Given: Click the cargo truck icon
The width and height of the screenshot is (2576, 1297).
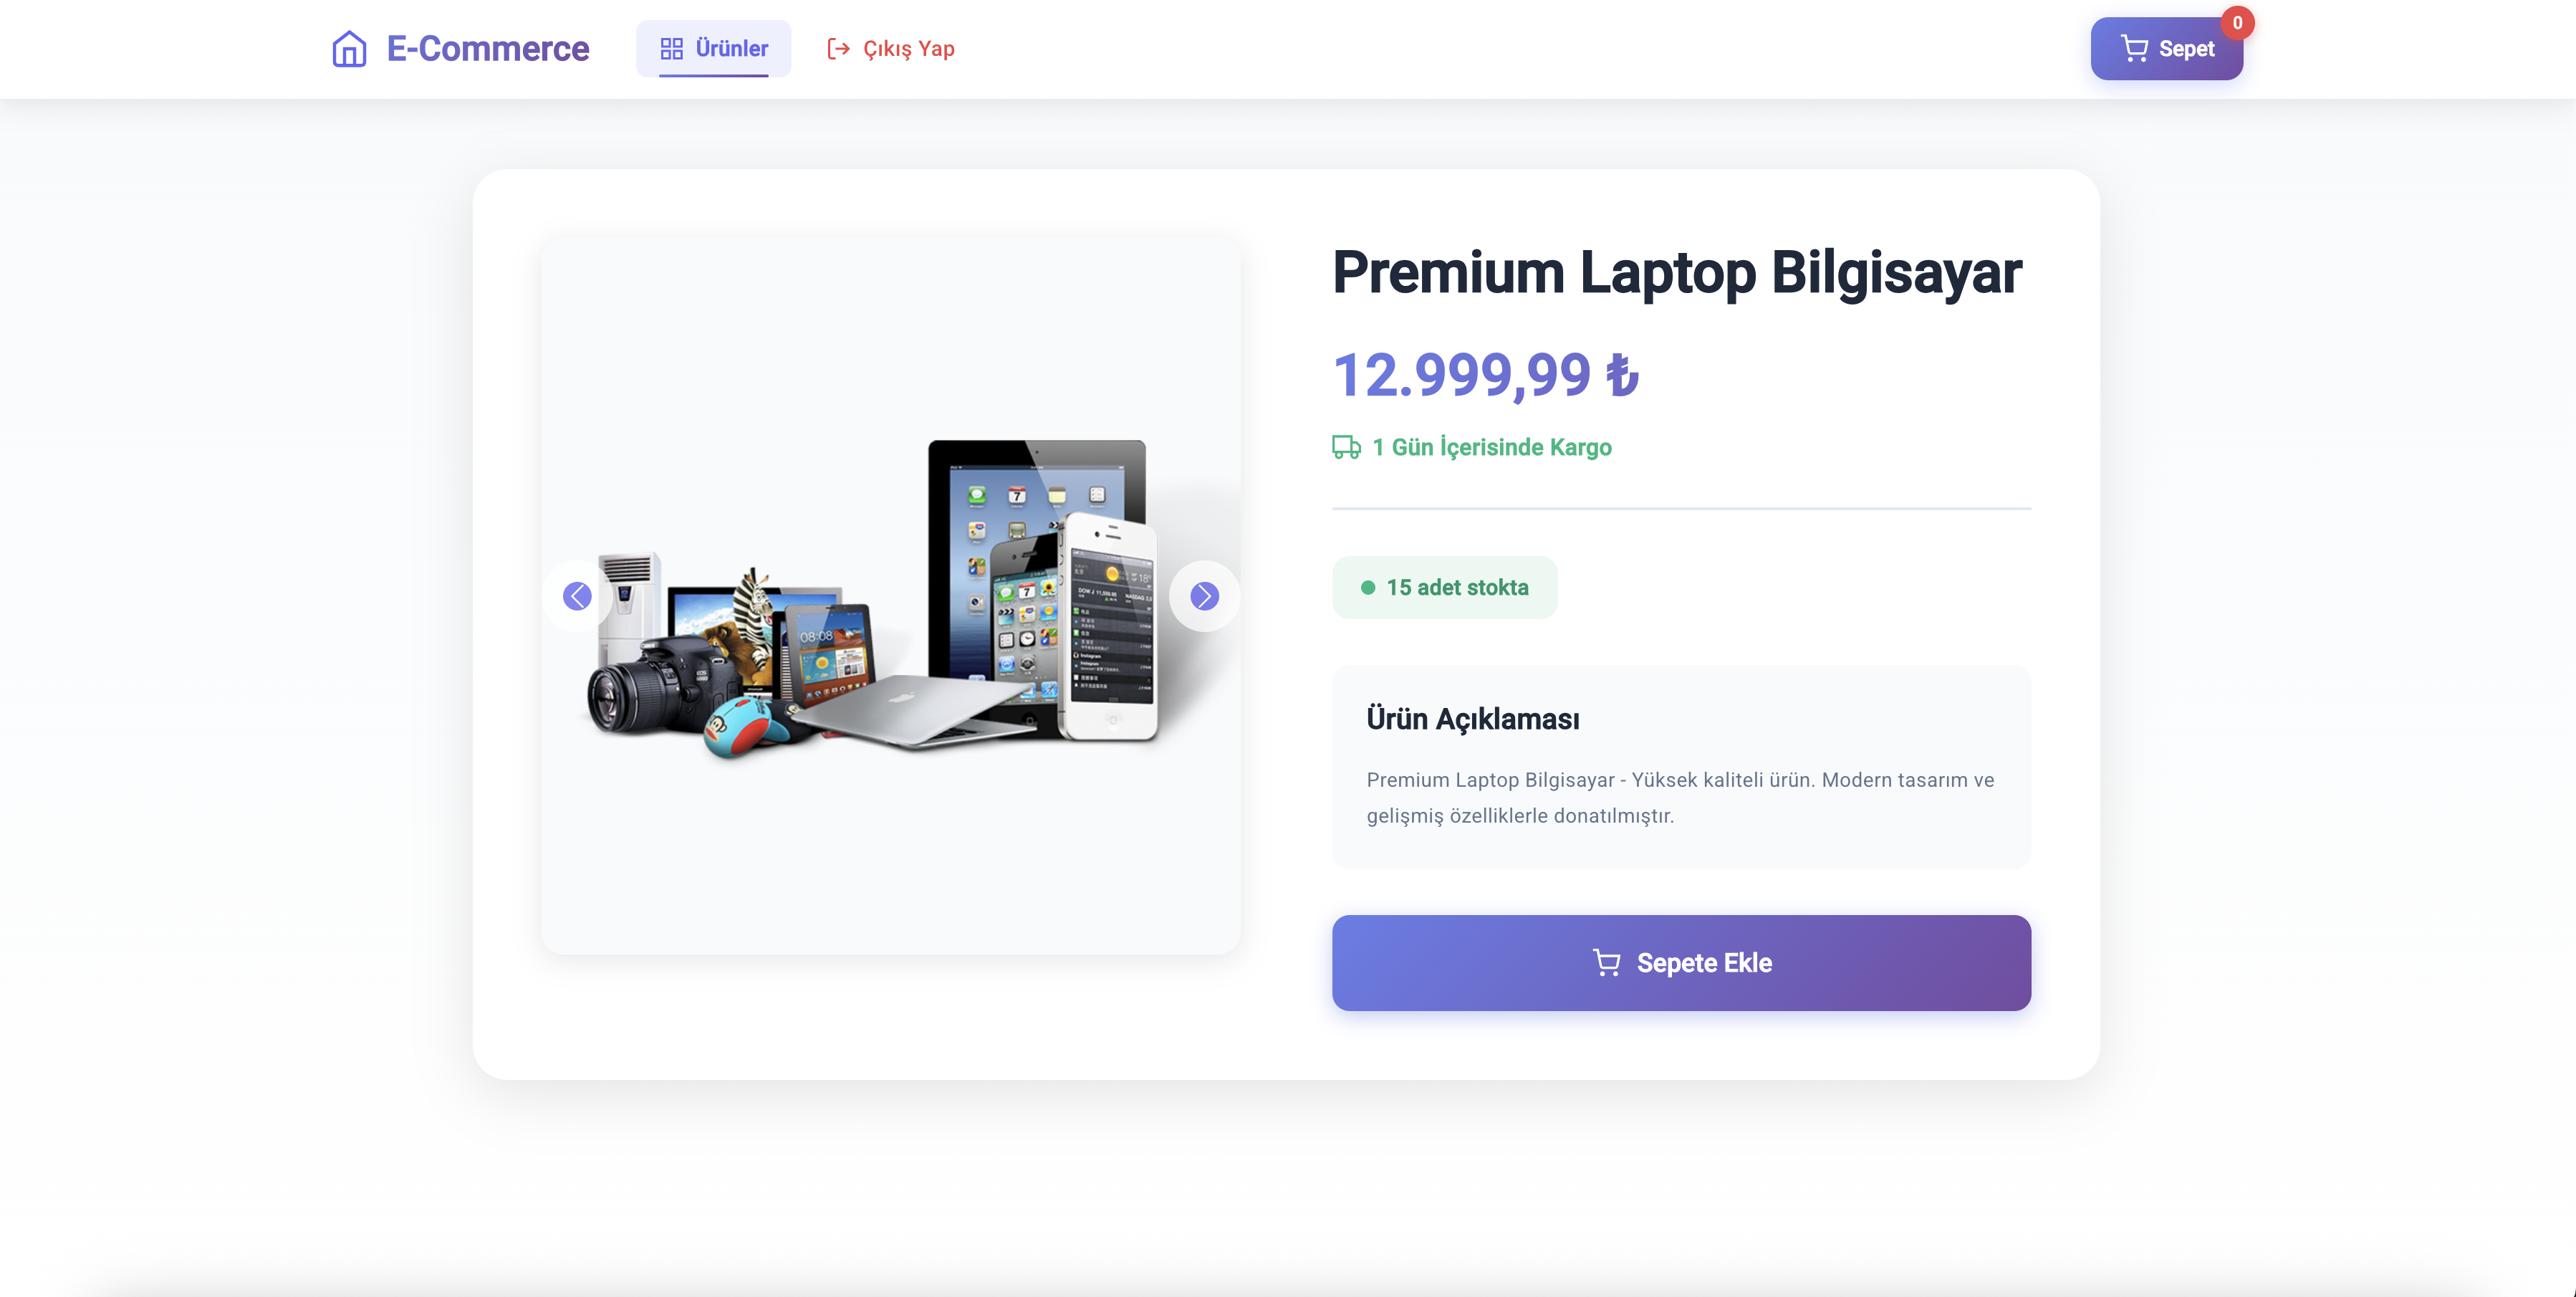Looking at the screenshot, I should (x=1346, y=447).
